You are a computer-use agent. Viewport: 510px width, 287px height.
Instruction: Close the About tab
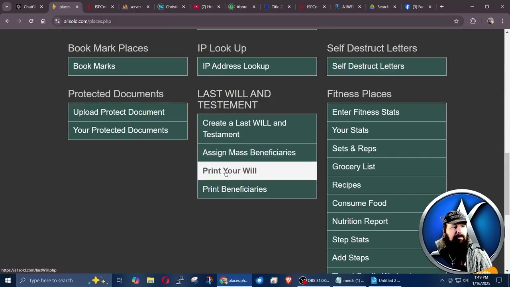click(x=254, y=7)
